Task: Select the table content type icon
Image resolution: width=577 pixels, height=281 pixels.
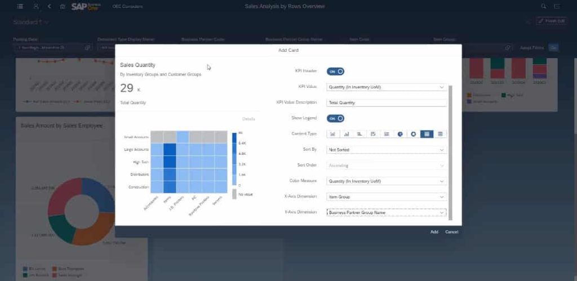Action: tap(440, 134)
